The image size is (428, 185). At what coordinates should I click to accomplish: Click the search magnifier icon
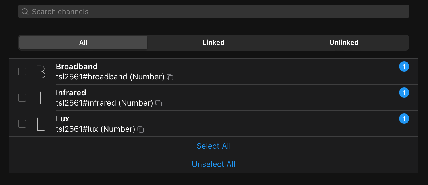point(25,12)
